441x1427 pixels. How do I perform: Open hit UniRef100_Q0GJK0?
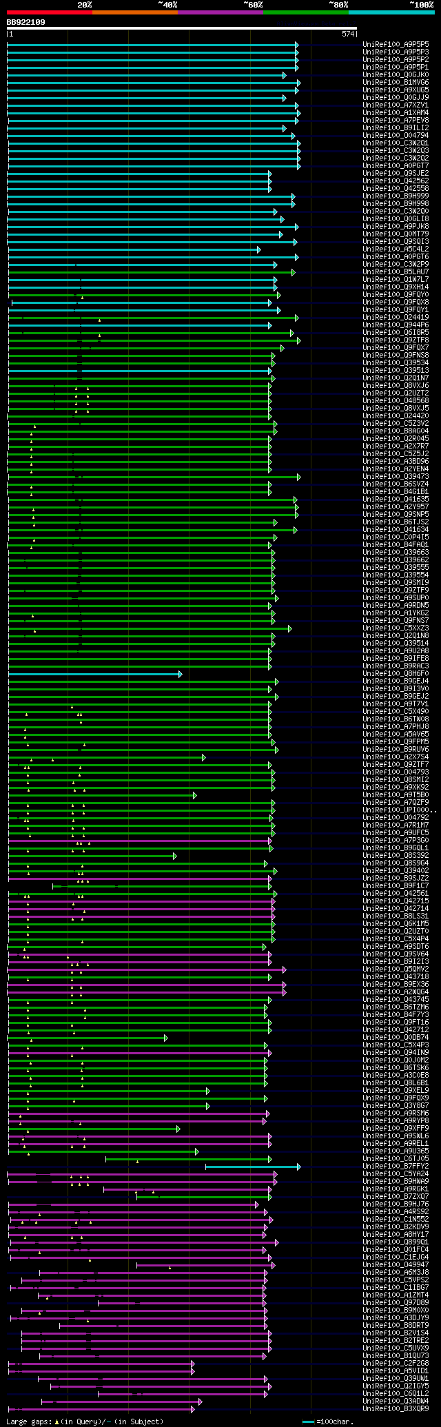[396, 74]
